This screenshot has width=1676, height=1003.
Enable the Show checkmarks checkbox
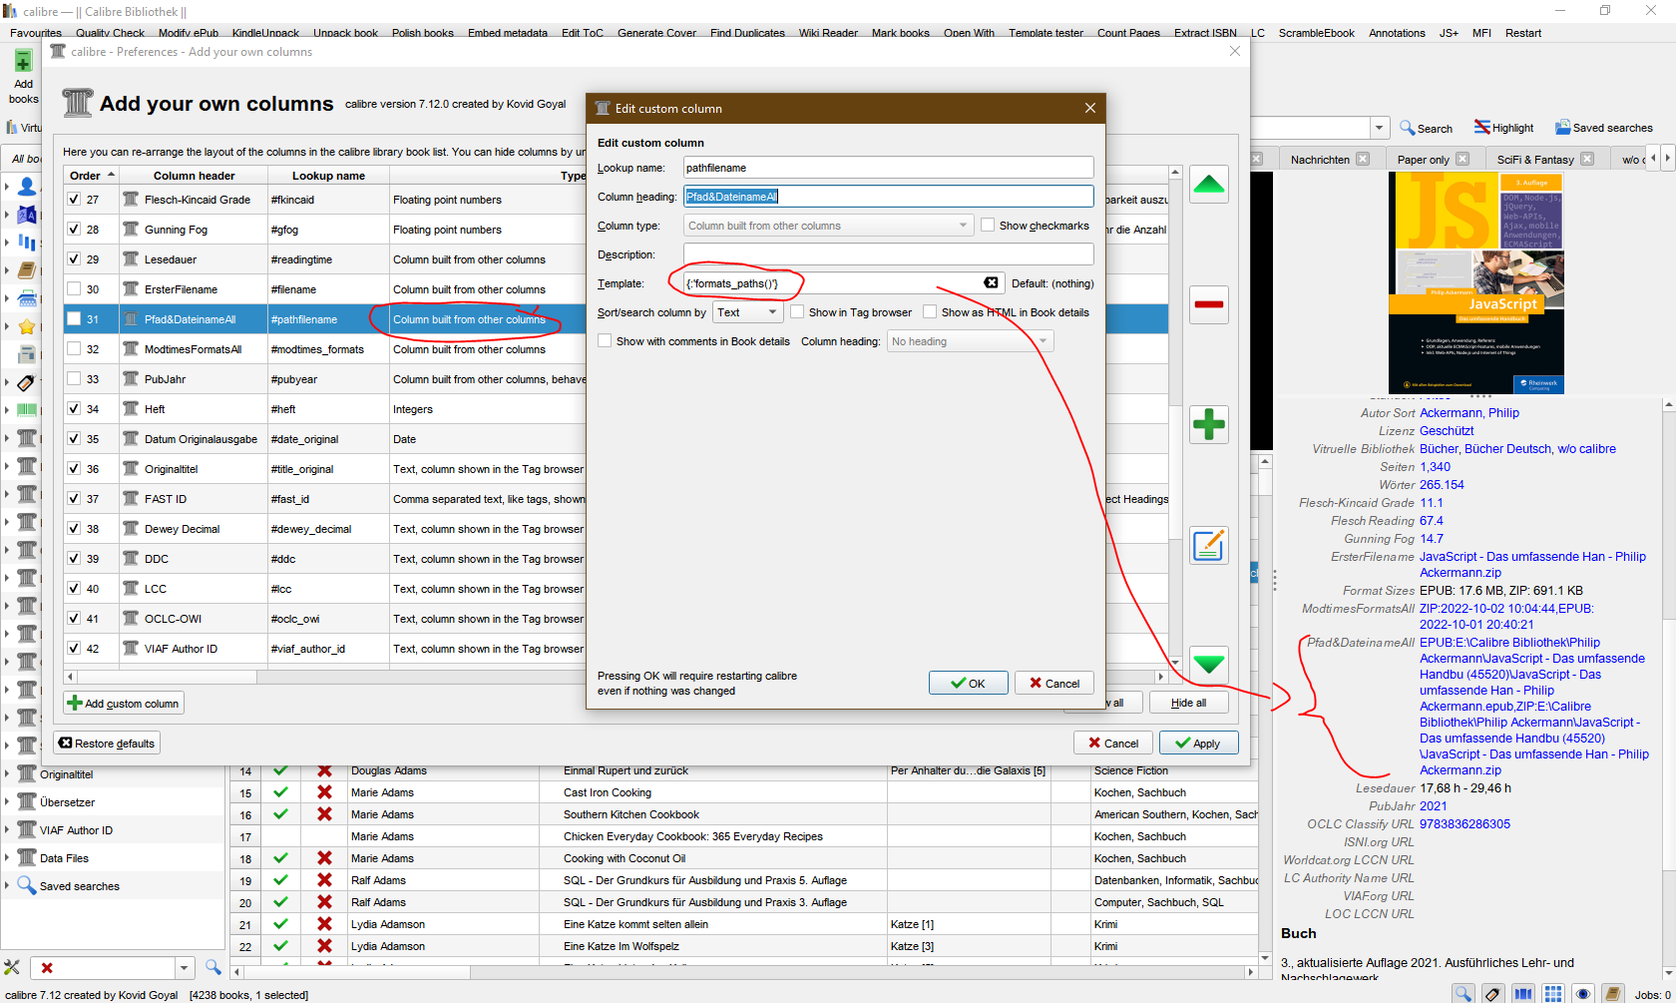(988, 226)
